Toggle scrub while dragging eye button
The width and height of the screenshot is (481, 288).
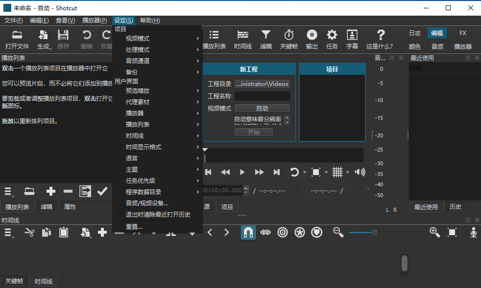265,233
